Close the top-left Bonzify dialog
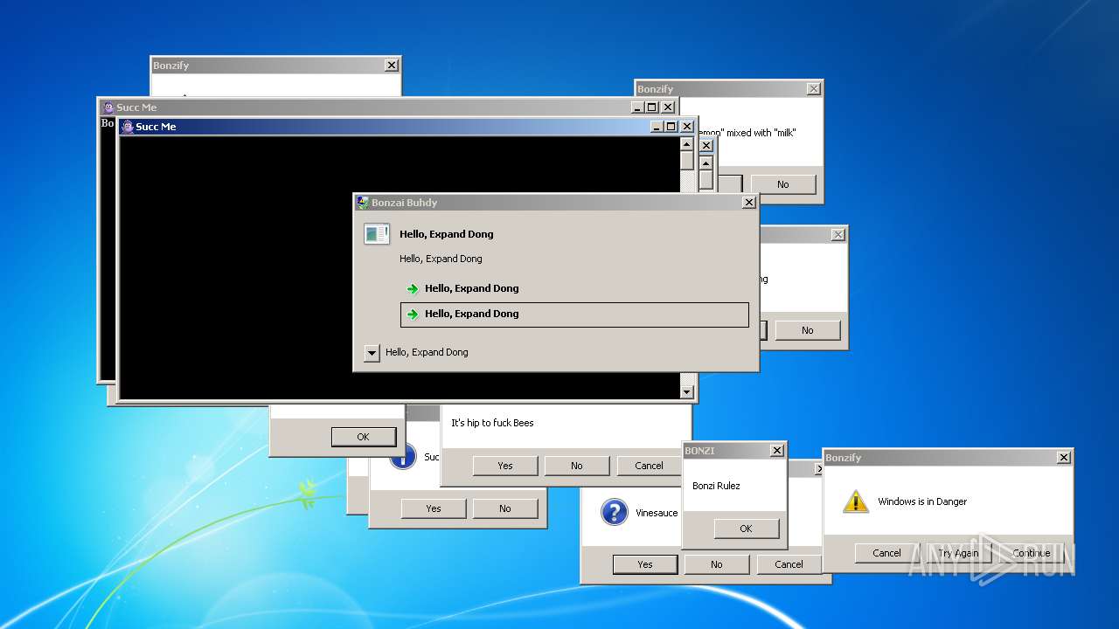Screen dimensions: 1119x629 [392, 66]
